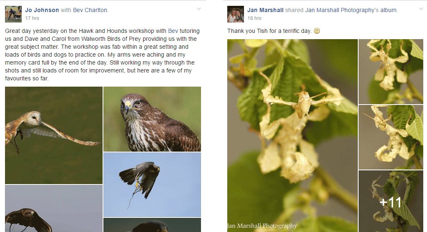Open the large leaf insect photo
Screen dimensions: 427x232
292,135
